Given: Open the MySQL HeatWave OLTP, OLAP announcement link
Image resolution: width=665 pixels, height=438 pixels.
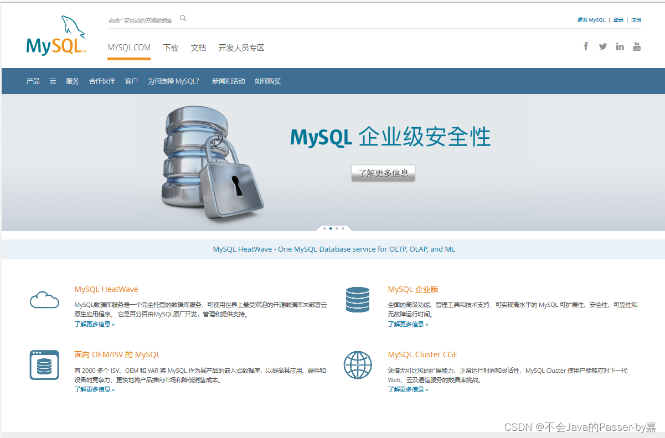Looking at the screenshot, I should pos(334,249).
